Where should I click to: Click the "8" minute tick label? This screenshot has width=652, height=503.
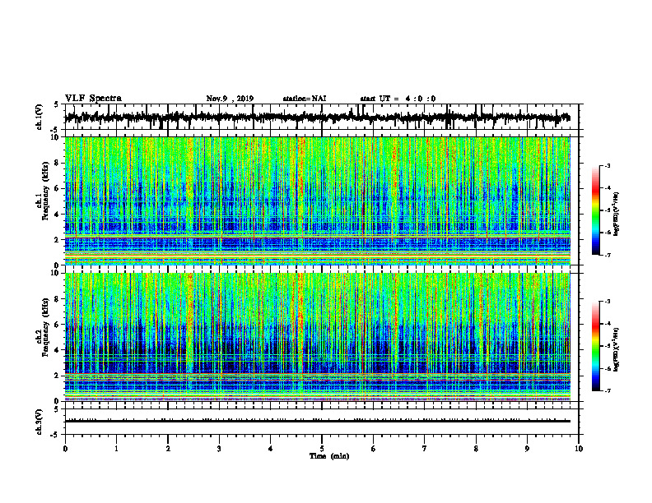476,449
